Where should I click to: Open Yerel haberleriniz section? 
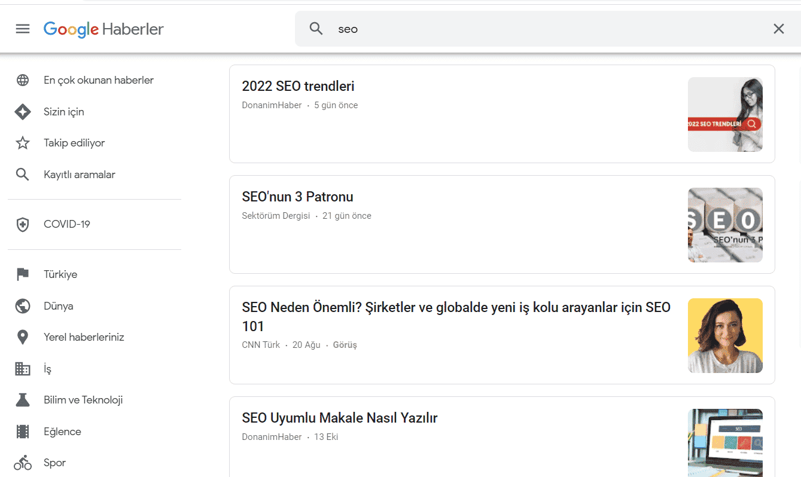click(x=84, y=337)
